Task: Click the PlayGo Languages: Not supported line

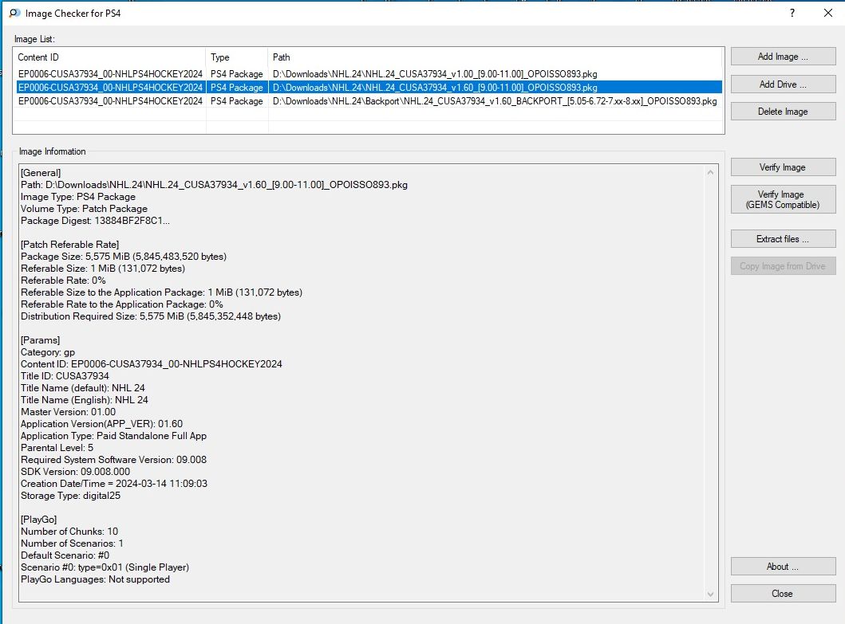Action: click(96, 579)
